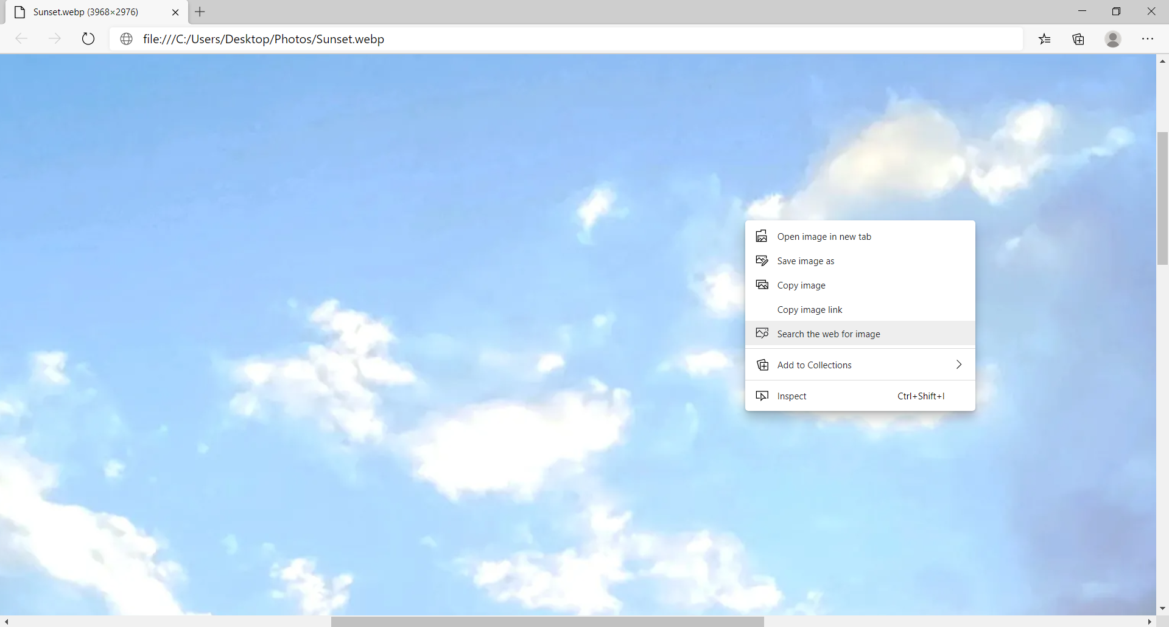
Task: Click the horizontal scrollbar thumb
Action: click(547, 622)
